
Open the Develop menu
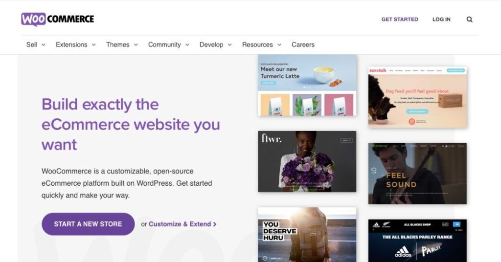(211, 44)
